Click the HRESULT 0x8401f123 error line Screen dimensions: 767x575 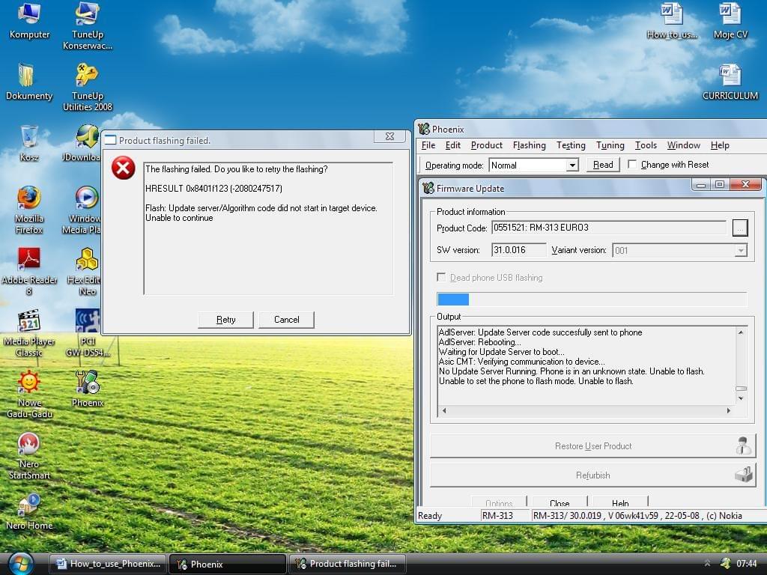click(213, 188)
